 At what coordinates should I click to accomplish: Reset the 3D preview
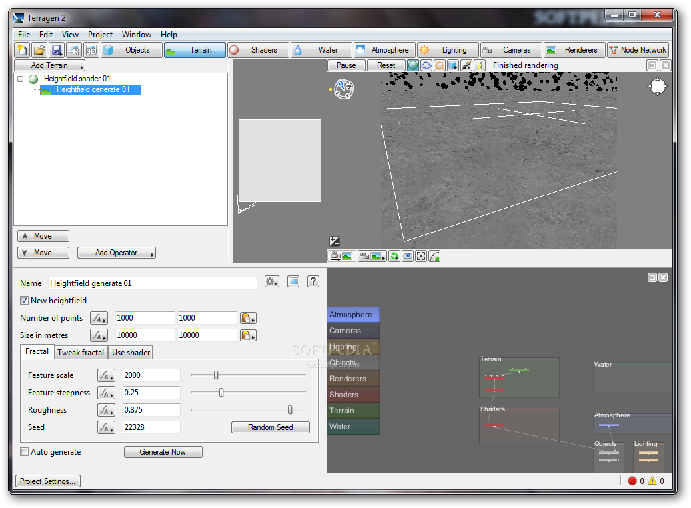[386, 66]
